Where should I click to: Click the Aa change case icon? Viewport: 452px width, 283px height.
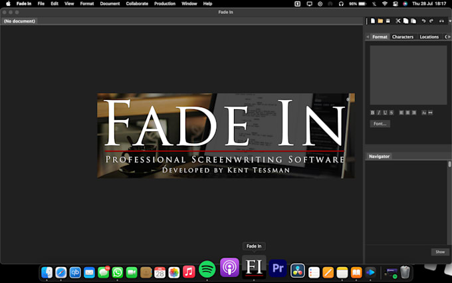pos(424,113)
